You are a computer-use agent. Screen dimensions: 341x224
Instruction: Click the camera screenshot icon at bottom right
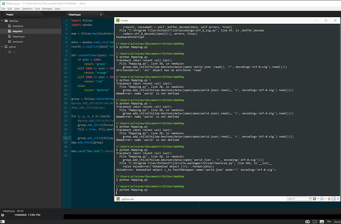307,221
